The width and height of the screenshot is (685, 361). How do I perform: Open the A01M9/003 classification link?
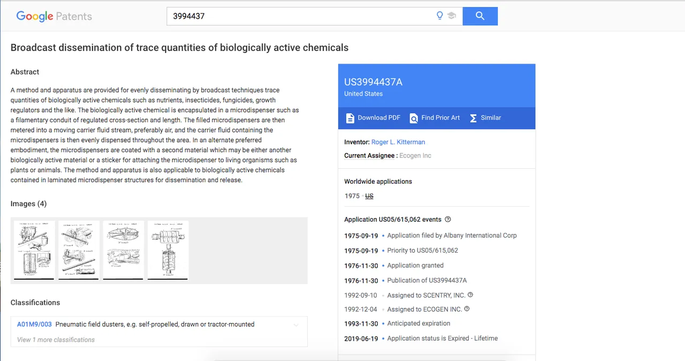[x=34, y=324]
